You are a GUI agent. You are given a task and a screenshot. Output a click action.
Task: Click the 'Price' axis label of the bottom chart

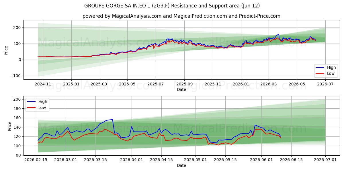(x=10, y=126)
